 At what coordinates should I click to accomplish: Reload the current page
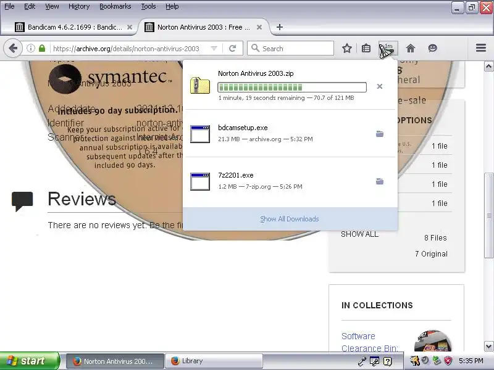[233, 48]
